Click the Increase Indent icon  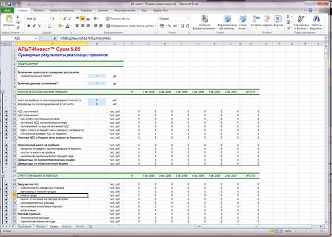[101, 25]
